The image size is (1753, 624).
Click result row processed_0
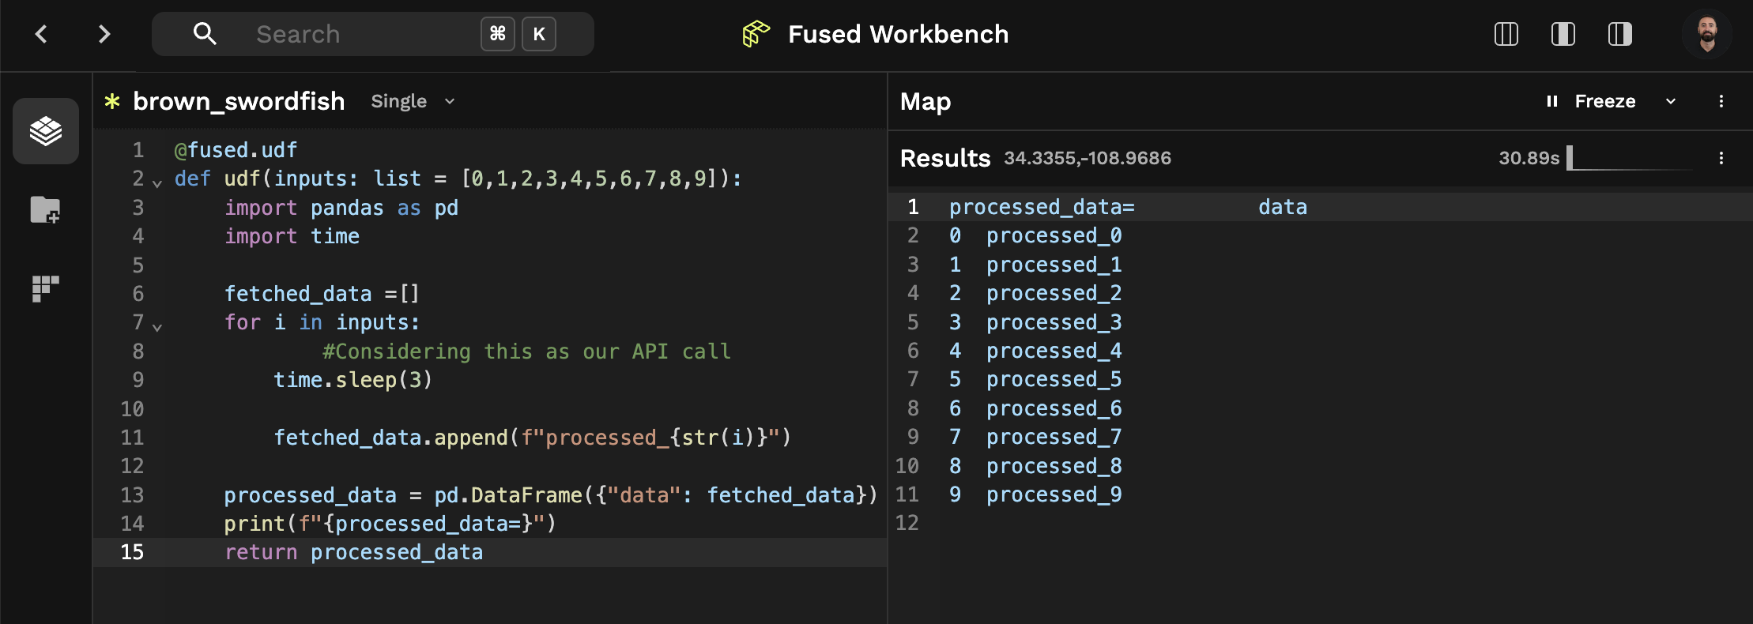point(1035,235)
